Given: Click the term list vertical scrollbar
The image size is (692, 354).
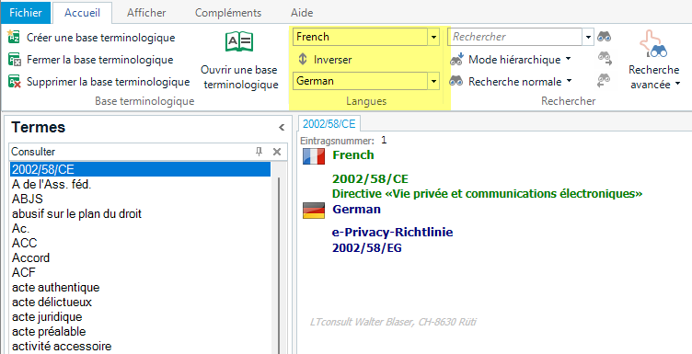Looking at the screenshot, I should pos(279,265).
